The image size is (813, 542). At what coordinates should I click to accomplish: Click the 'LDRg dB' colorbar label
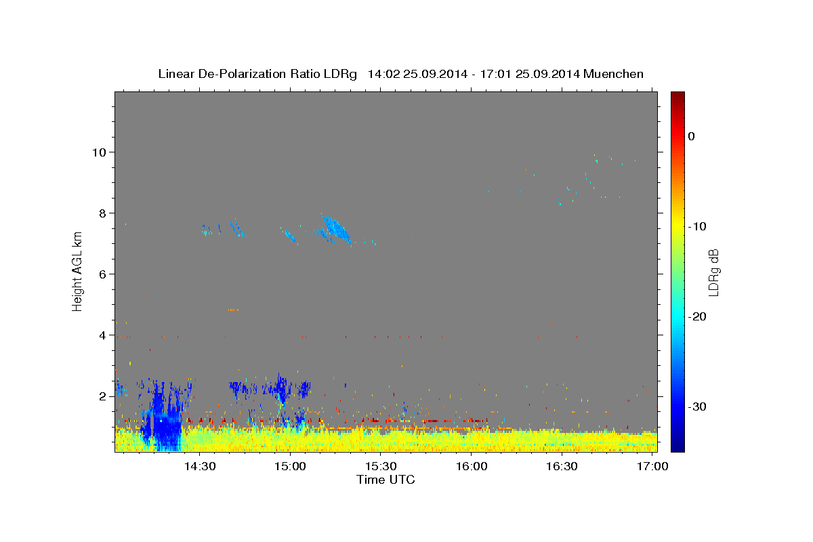coord(713,272)
